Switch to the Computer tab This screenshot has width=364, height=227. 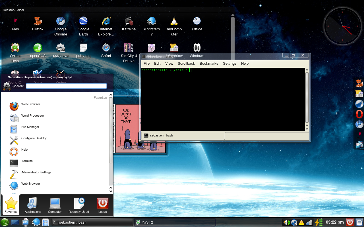click(x=55, y=205)
